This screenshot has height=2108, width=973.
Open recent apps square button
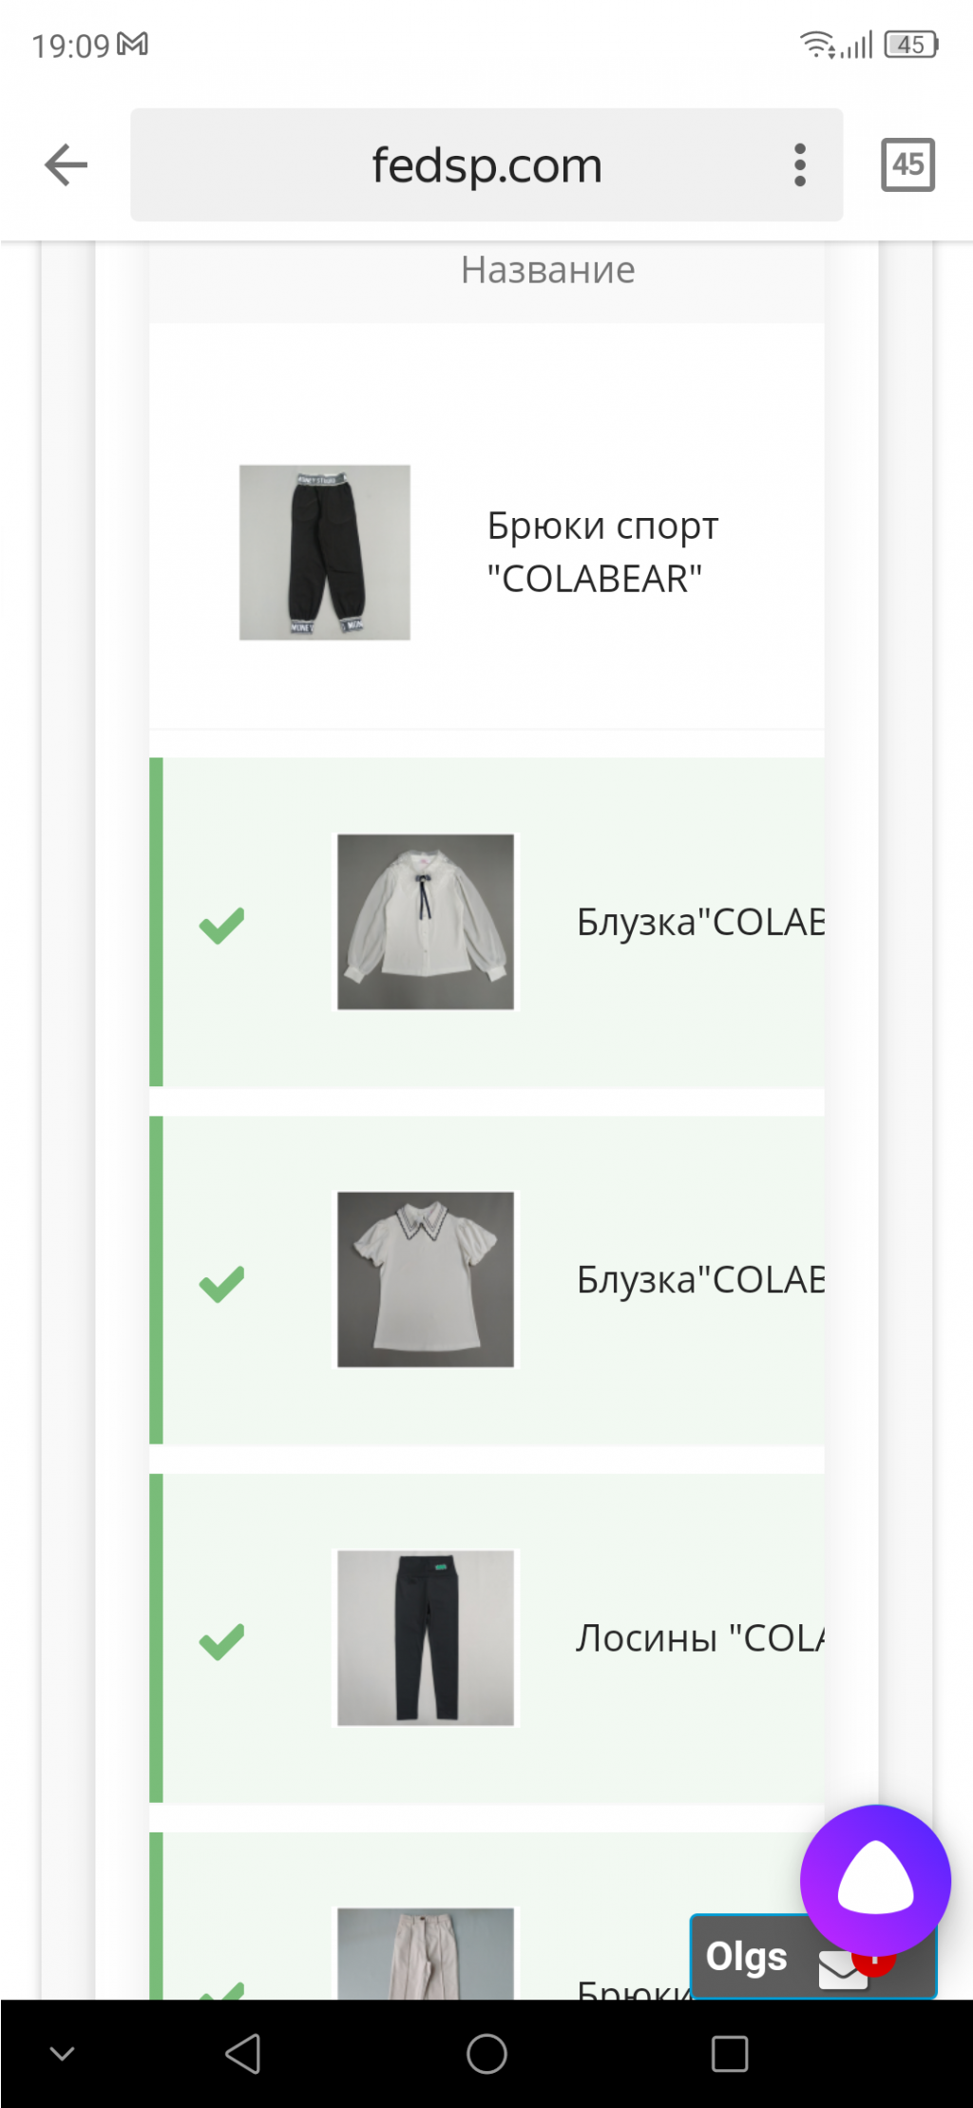click(x=730, y=2054)
